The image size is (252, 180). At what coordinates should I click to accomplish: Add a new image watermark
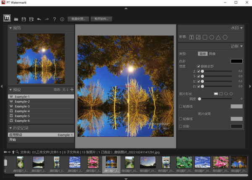click(198, 37)
